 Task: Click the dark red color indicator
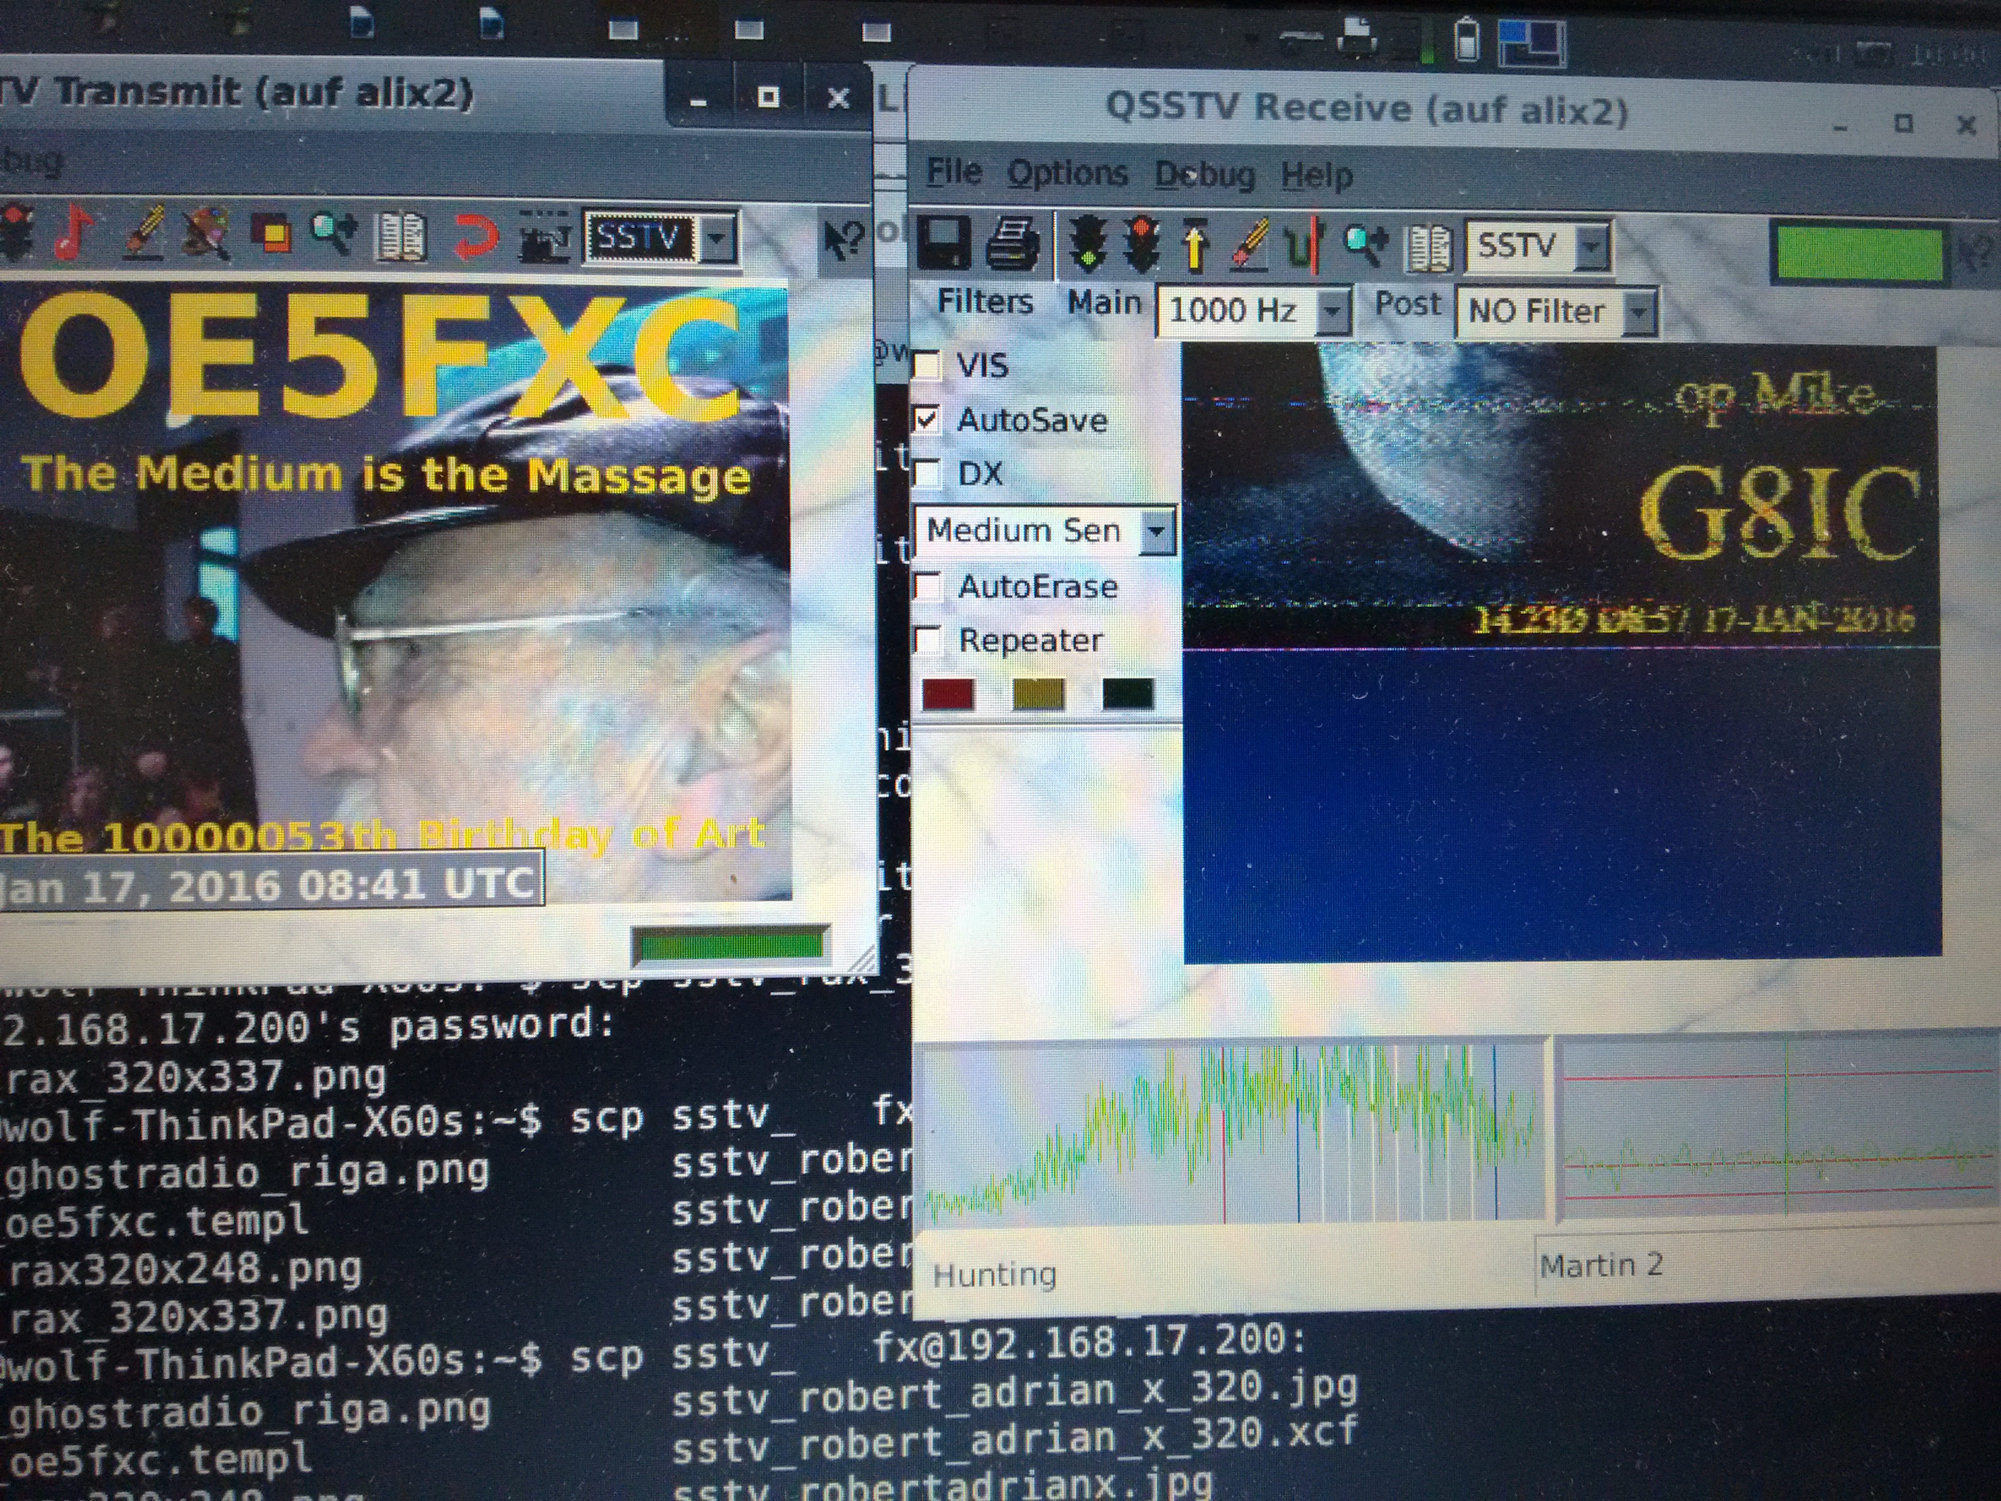click(x=948, y=695)
